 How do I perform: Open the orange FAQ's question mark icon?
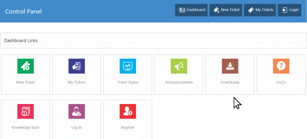click(281, 66)
